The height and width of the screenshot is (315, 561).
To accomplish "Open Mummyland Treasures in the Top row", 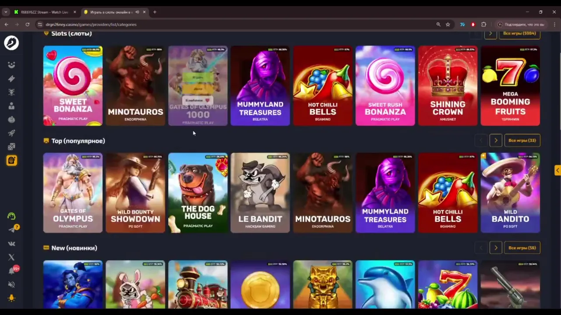I will coord(385,193).
